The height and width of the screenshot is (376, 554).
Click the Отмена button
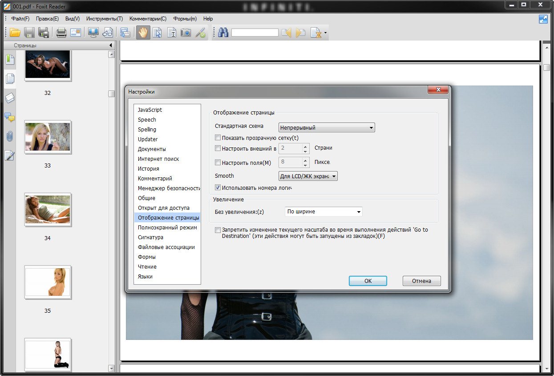click(421, 281)
